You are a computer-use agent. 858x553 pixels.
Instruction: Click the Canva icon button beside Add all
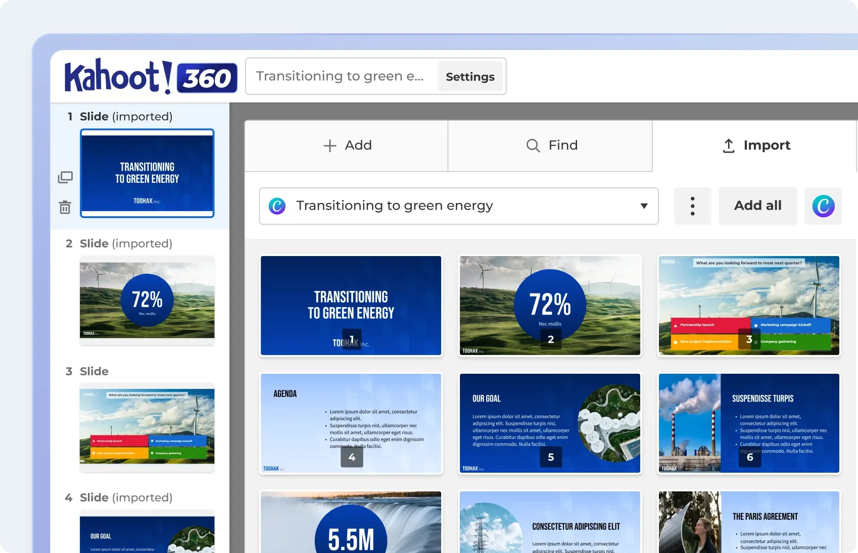(x=823, y=206)
